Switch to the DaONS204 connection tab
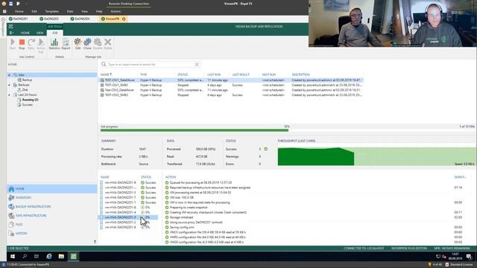 80,19
